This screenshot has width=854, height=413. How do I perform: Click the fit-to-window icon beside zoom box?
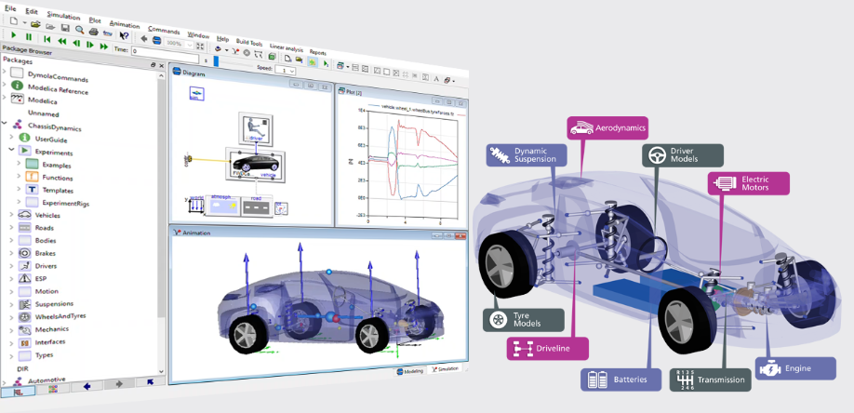coord(200,47)
